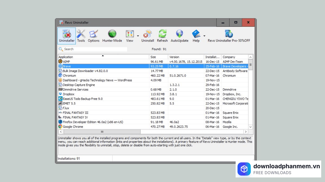Open the Tools toolbar icon
325x182 pixels.
tap(81, 36)
